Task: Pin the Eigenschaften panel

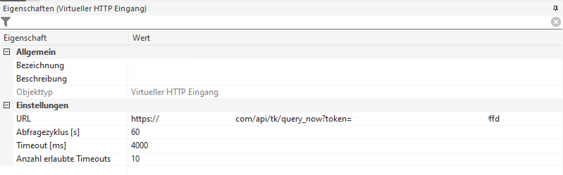Action: (x=556, y=8)
